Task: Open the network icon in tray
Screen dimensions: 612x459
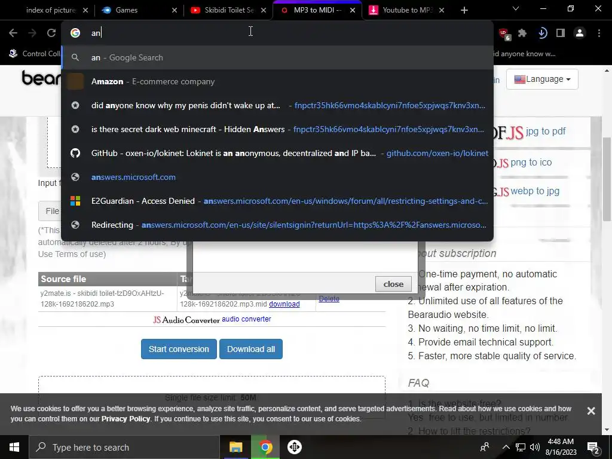Action: pos(521,447)
